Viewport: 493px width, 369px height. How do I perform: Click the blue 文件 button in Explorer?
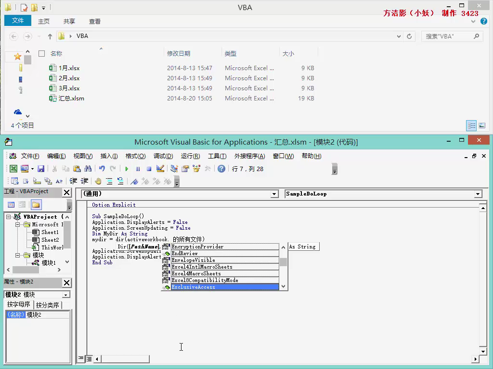[18, 21]
